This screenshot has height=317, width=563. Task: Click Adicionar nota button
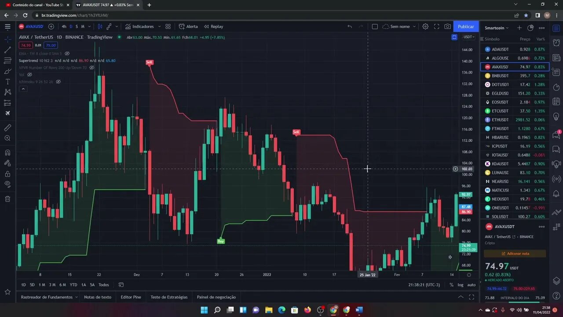(515, 254)
